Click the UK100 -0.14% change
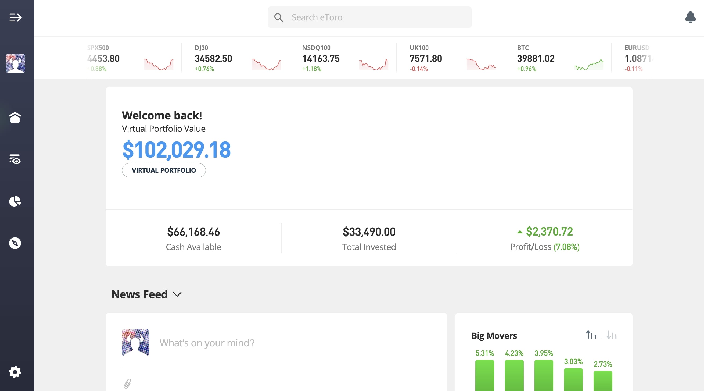Viewport: 704px width, 391px height. tap(419, 69)
